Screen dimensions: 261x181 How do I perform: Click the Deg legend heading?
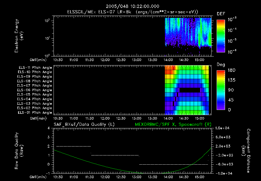tap(221, 65)
